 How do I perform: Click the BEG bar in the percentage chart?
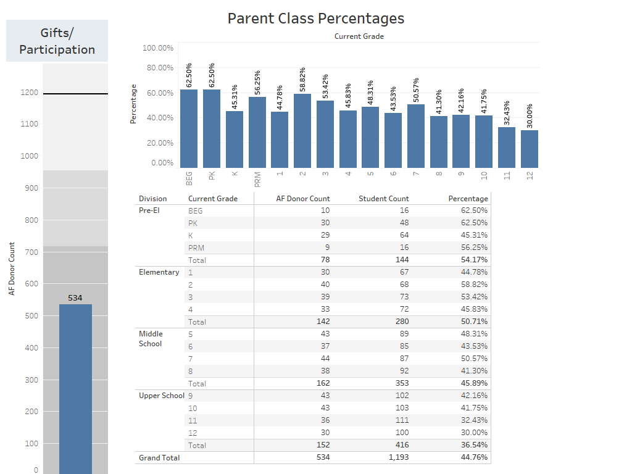(189, 128)
